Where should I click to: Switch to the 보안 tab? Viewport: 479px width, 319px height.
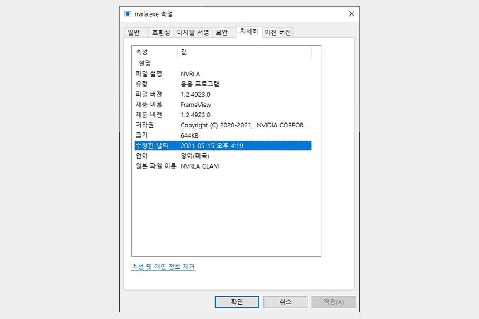coord(224,32)
